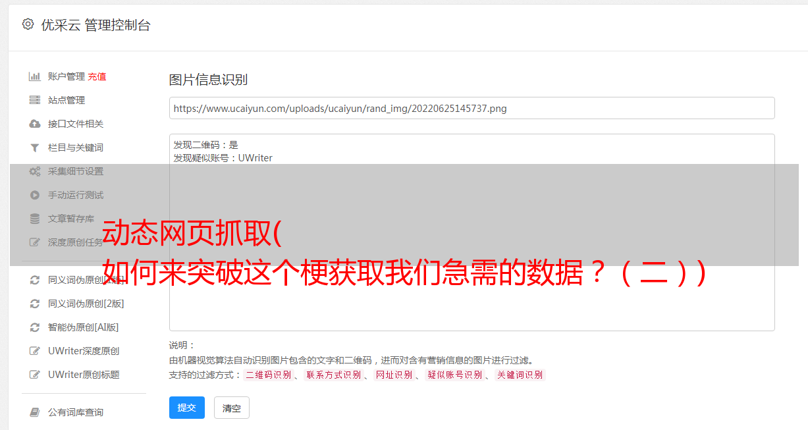Click the refresh icon for 智能伪原创[AI版]

click(x=35, y=327)
